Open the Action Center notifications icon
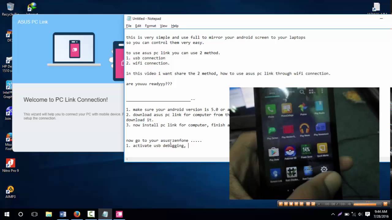The height and width of the screenshot is (220, 392). [367, 214]
